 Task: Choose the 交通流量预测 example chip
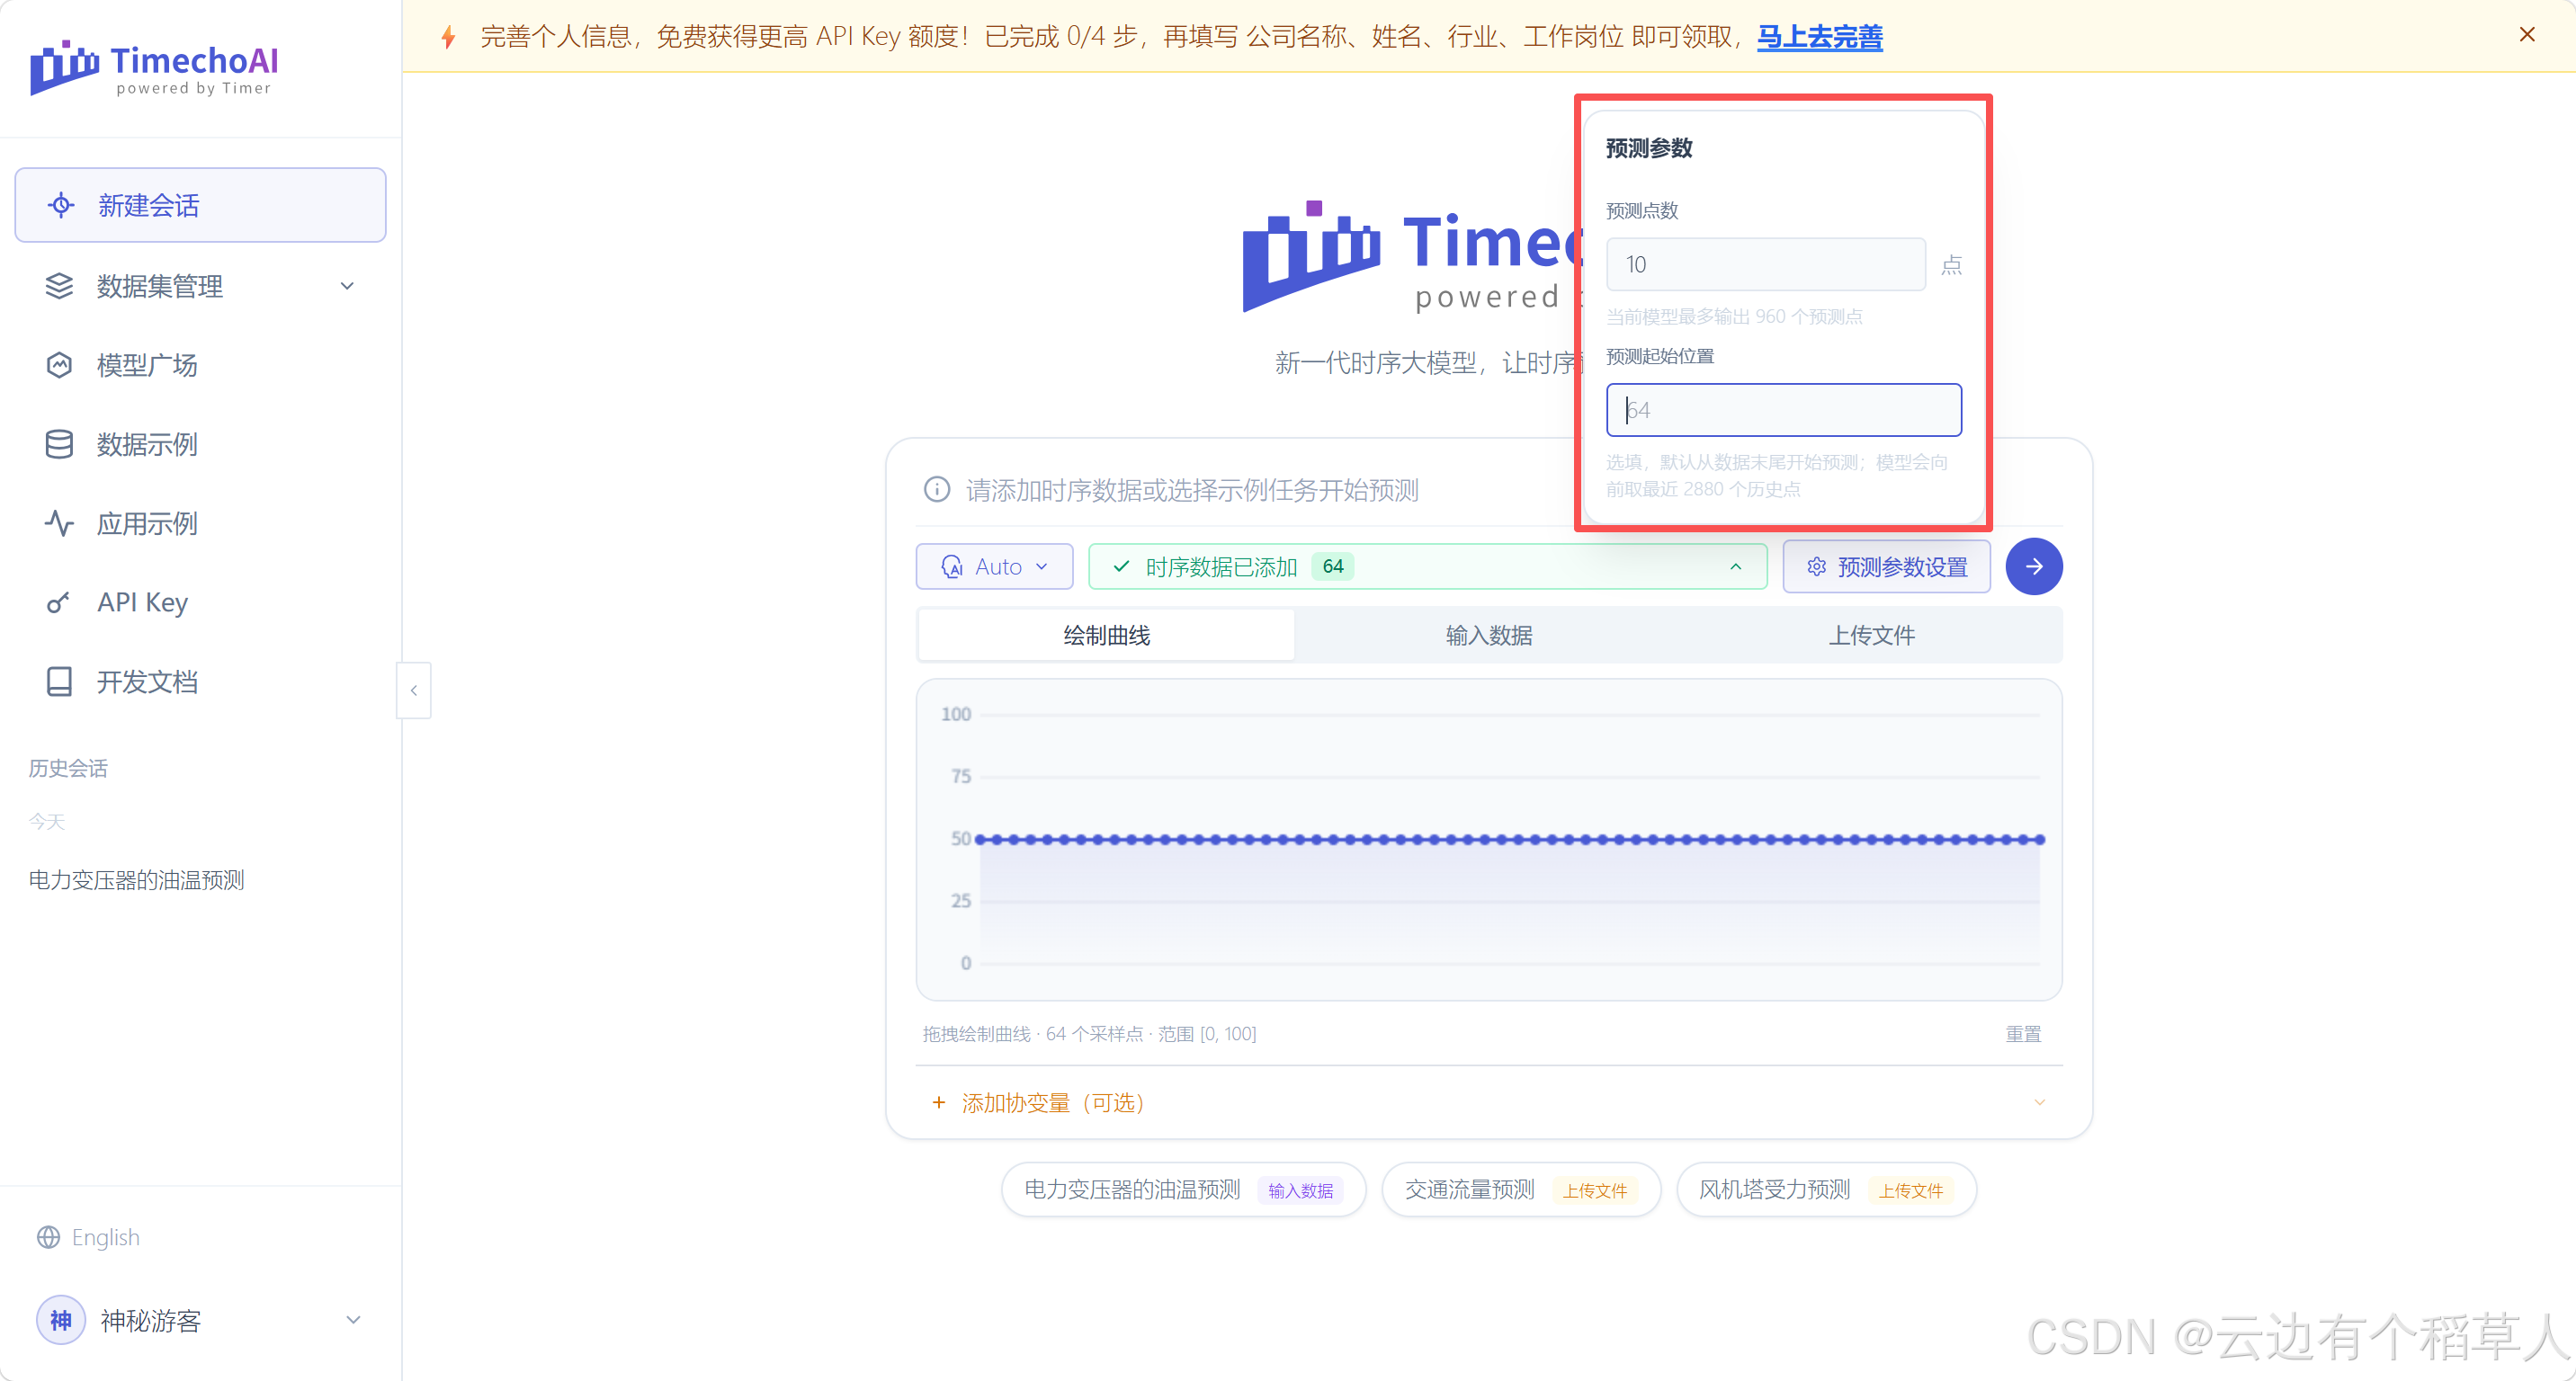click(x=1520, y=1189)
